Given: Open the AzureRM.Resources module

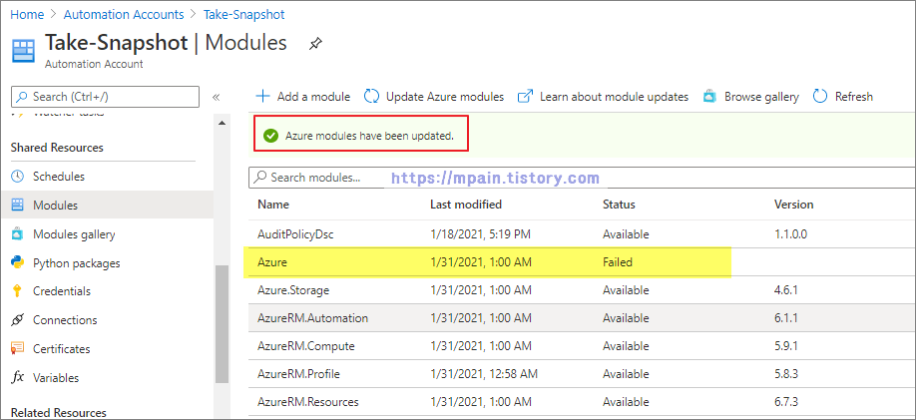Looking at the screenshot, I should (x=582, y=402).
